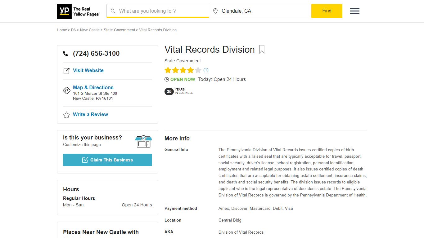Open the hamburger menu
Viewport: 424px width, 238px height.
[x=355, y=11]
